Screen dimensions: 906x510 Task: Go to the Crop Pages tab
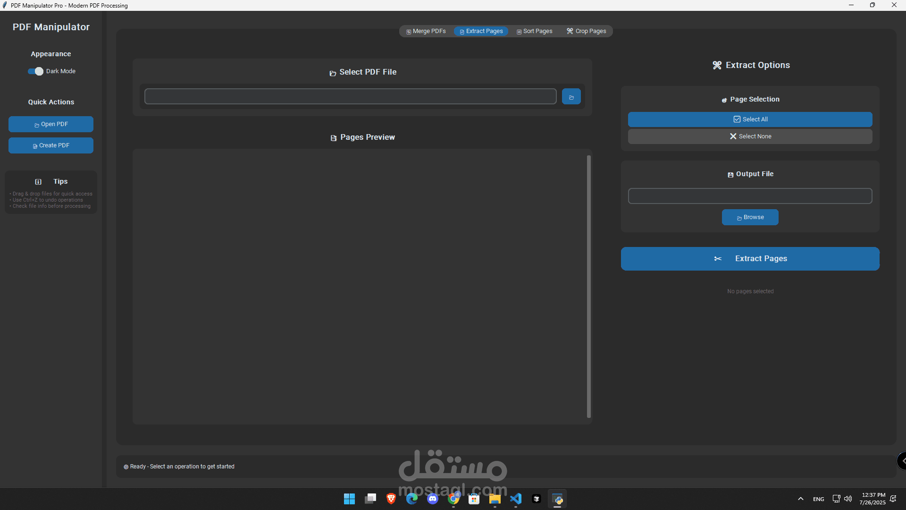(586, 31)
